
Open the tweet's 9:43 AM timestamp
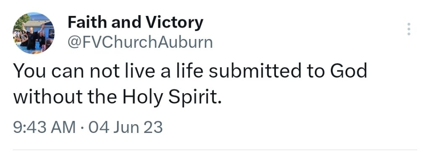[45, 127]
